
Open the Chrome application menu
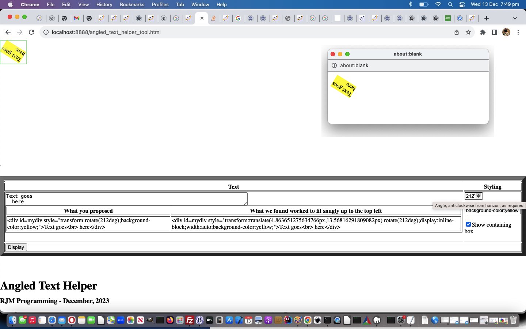pyautogui.click(x=30, y=4)
